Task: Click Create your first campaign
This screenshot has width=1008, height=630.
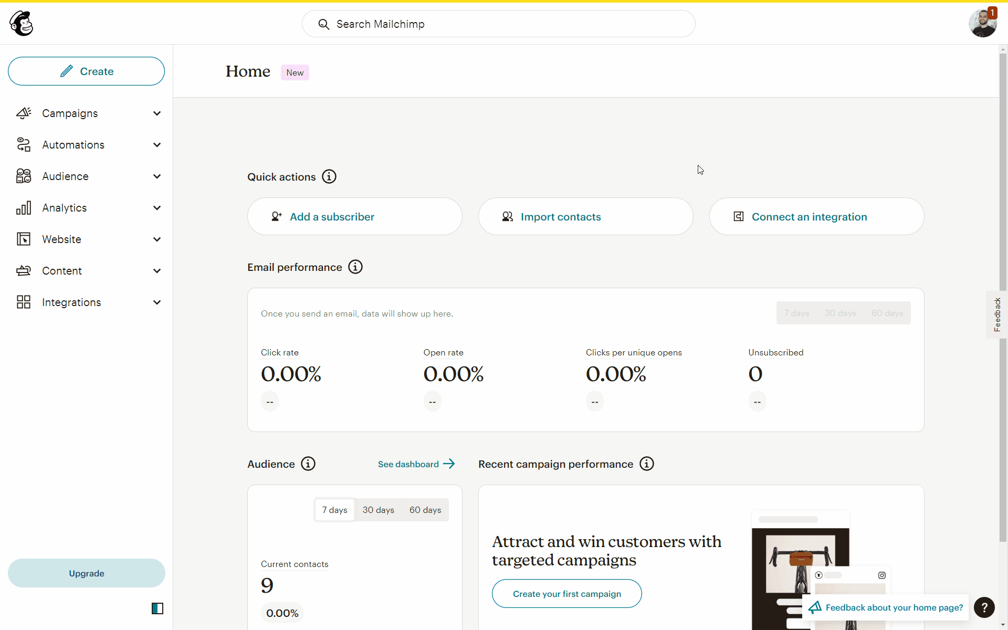Action: (567, 594)
